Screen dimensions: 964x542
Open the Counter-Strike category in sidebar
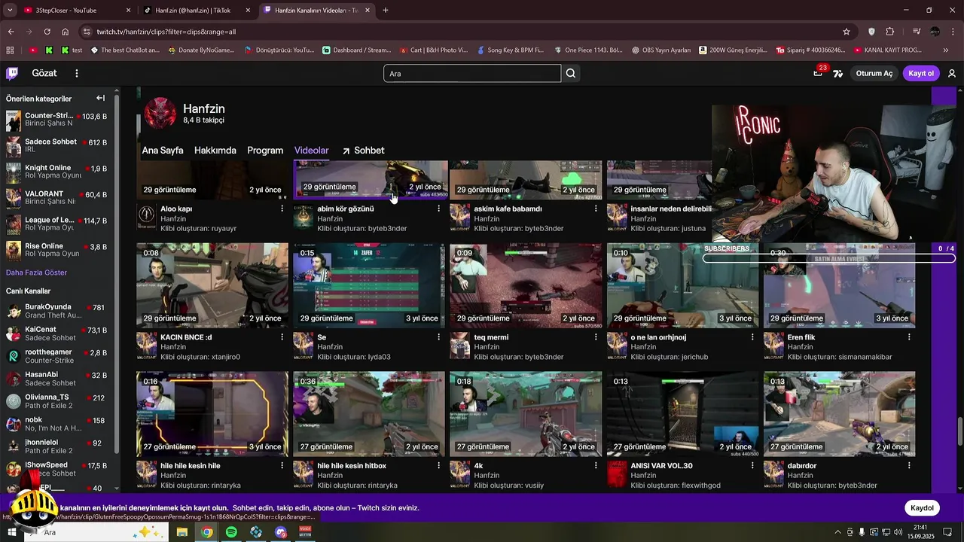pos(56,120)
